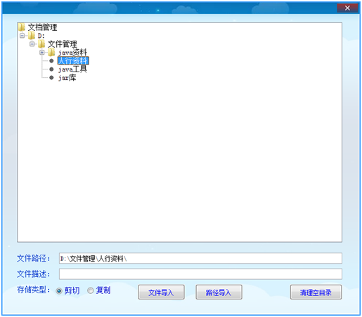Click the D: drive folder icon
362x317 pixels.
[32, 36]
